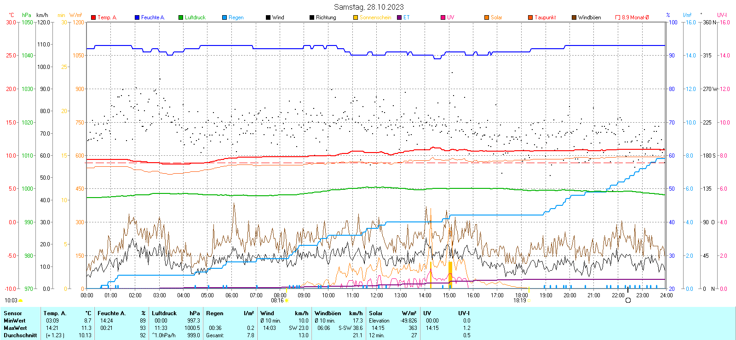This screenshot has height=340, width=736.
Task: Click the sunset icon next to 18:19
Action: (529, 300)
